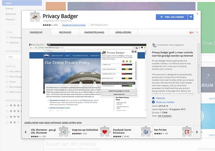Click the Toev. aan Chrome button
The image size is (215, 151).
point(172,17)
